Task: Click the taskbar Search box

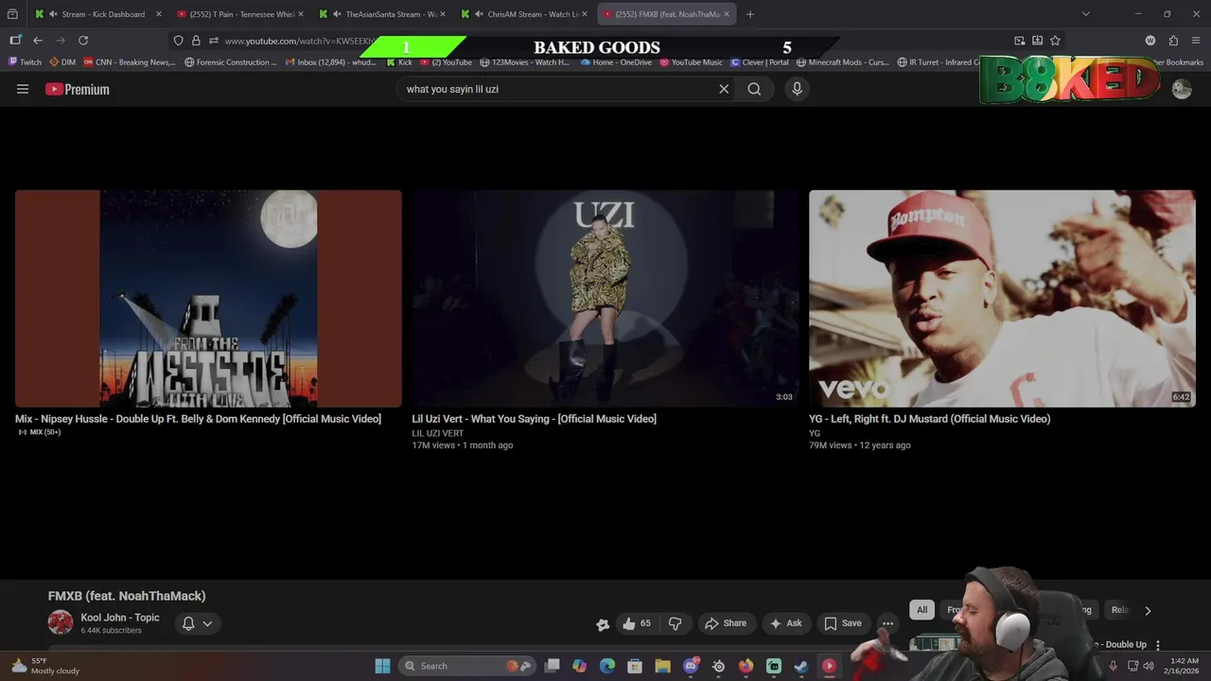Action: tap(465, 666)
